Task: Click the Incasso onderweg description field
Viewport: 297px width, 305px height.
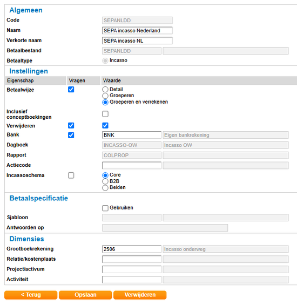Action: [x=226, y=249]
